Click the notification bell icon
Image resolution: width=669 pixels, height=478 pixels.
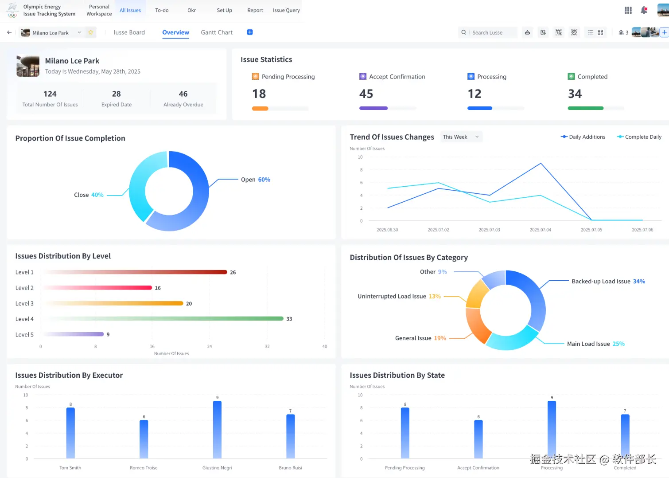(x=644, y=10)
